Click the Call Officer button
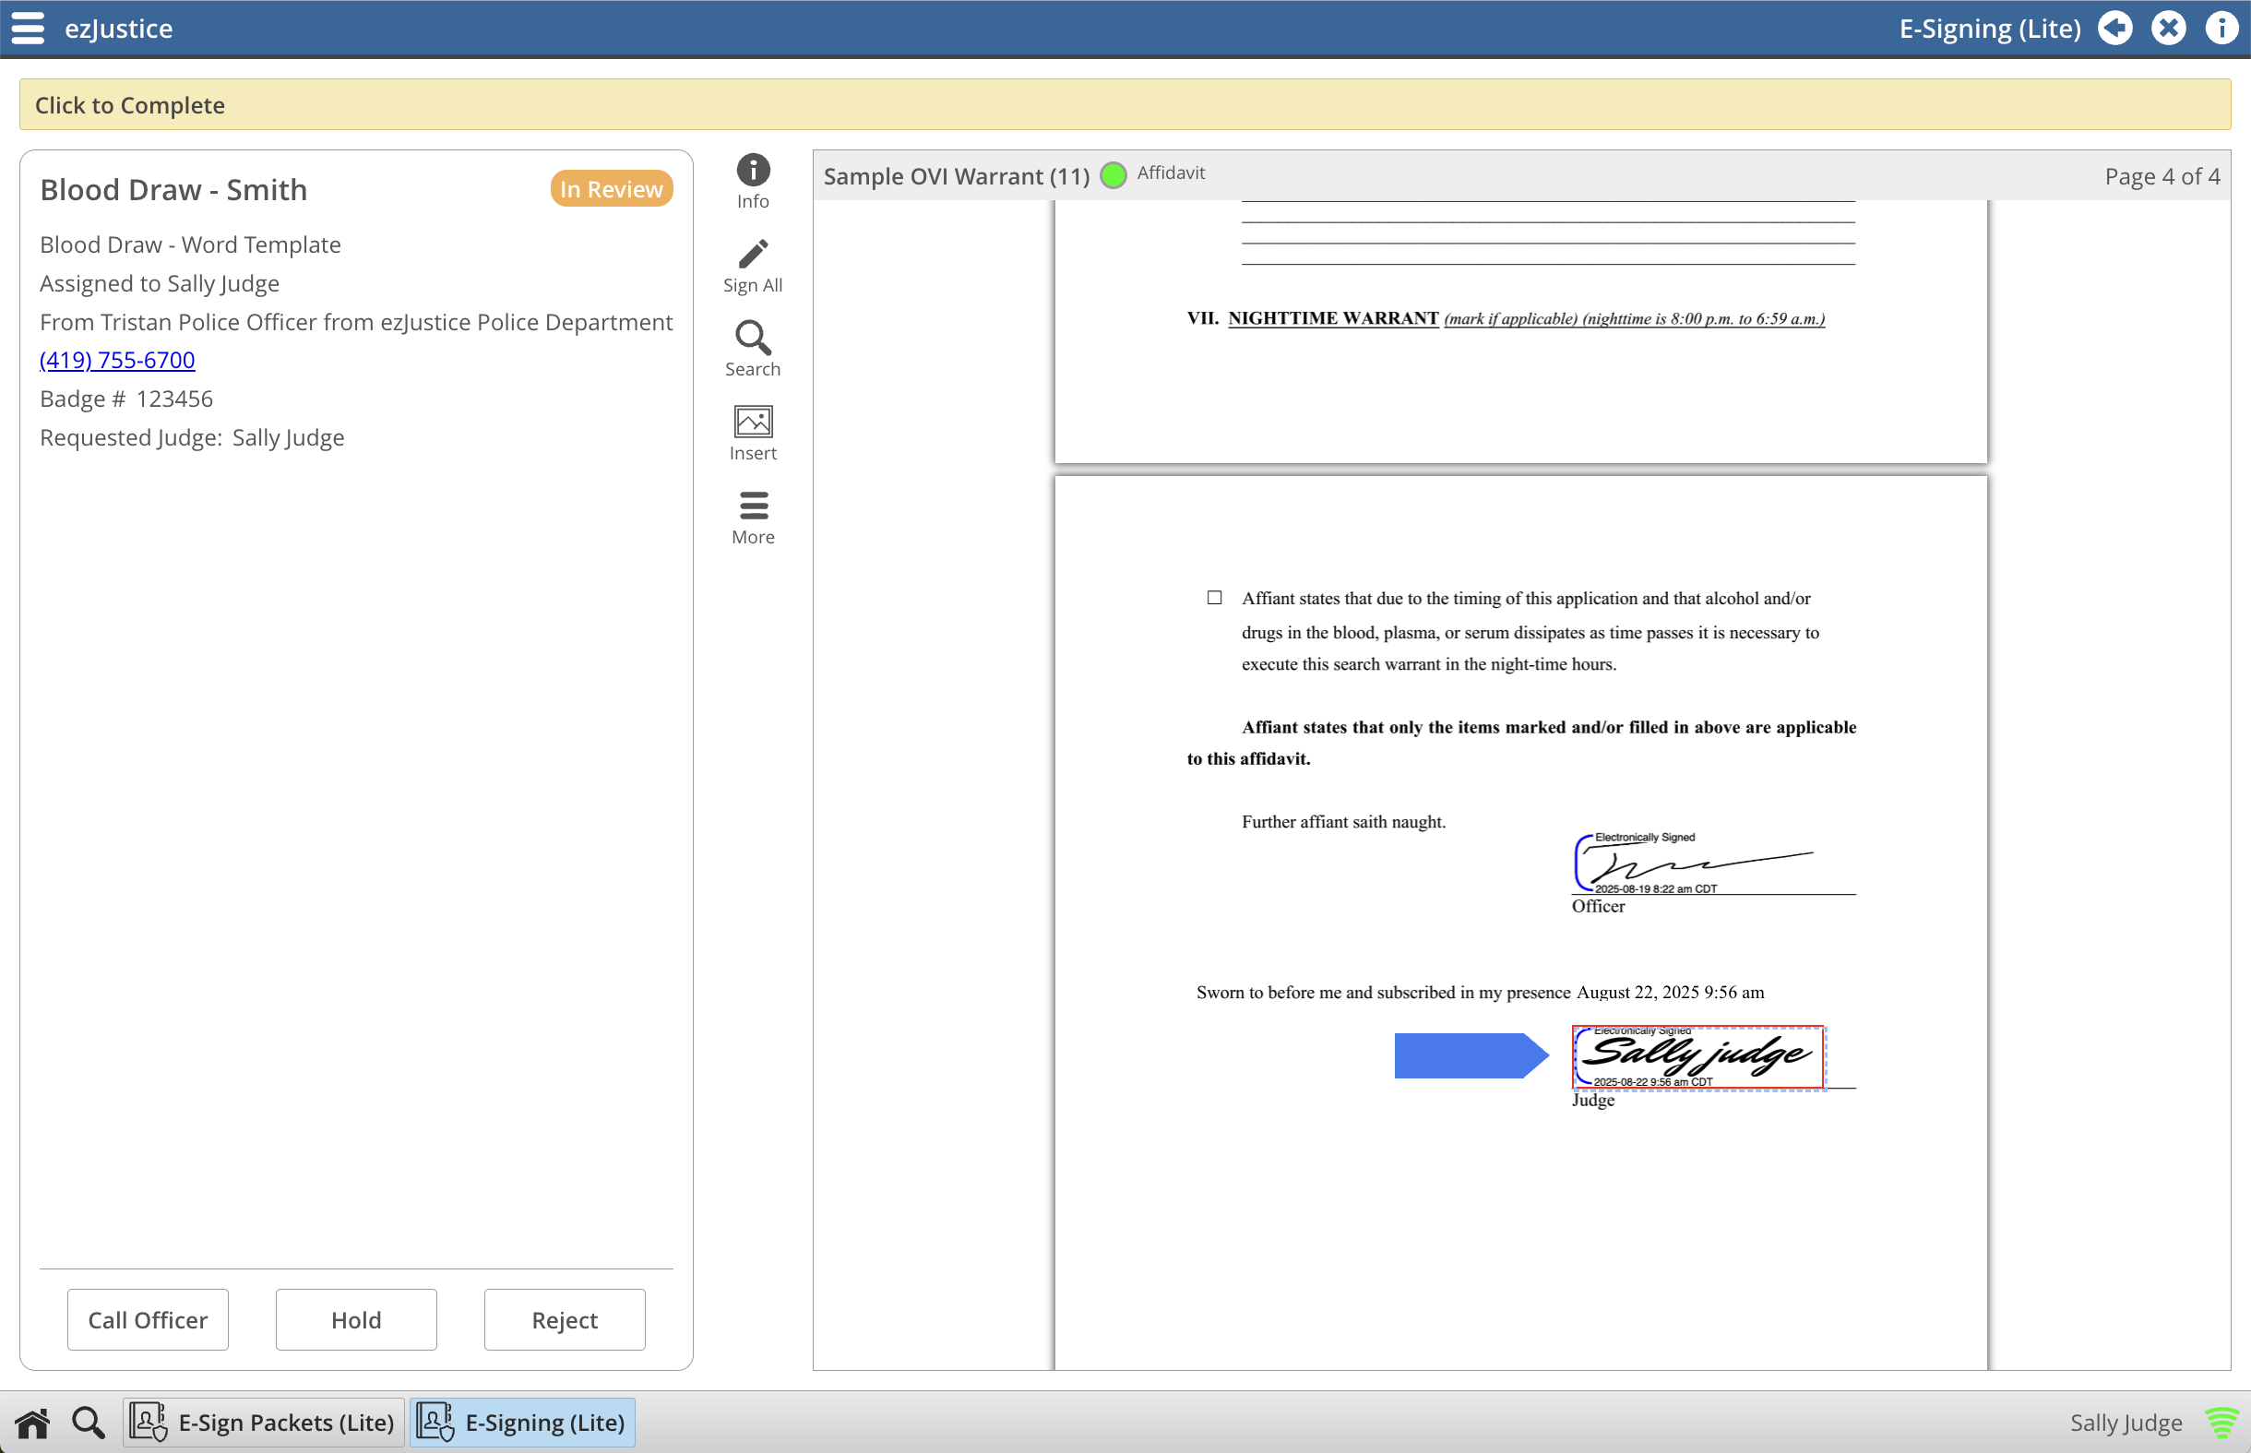This screenshot has height=1453, width=2251. (x=149, y=1319)
